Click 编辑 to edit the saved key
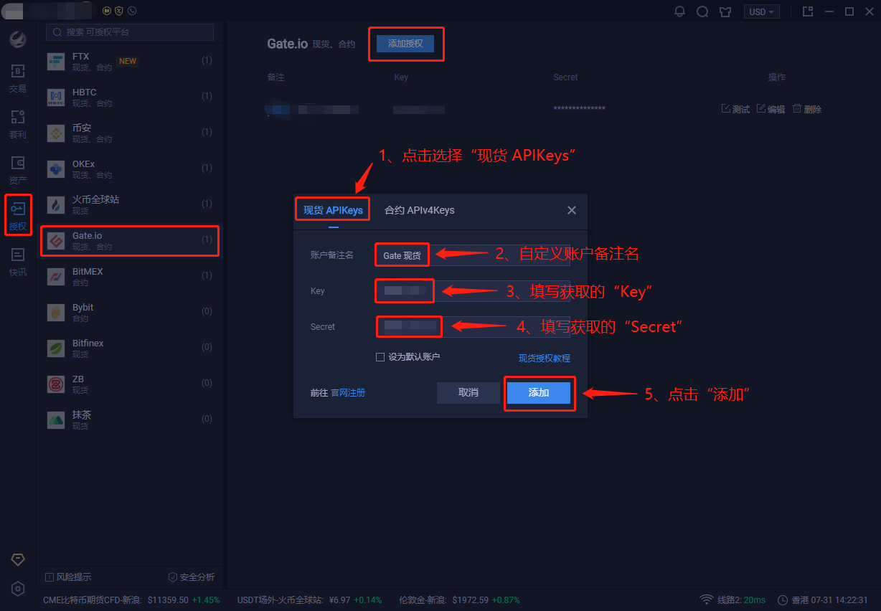Viewport: 881px width, 611px height. (771, 109)
